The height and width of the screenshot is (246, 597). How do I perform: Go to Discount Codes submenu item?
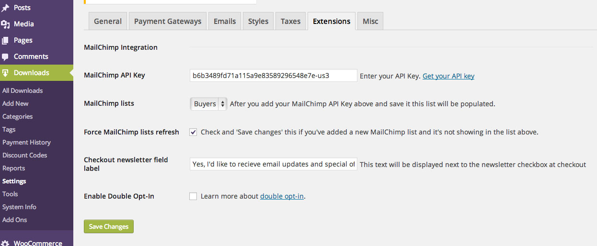point(24,155)
